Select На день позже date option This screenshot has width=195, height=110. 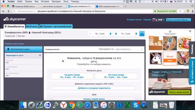tap(72, 76)
